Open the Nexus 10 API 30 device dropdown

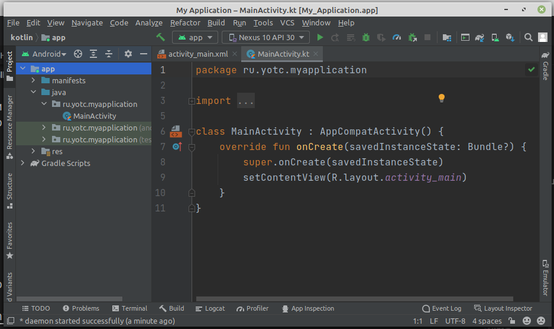tap(265, 37)
